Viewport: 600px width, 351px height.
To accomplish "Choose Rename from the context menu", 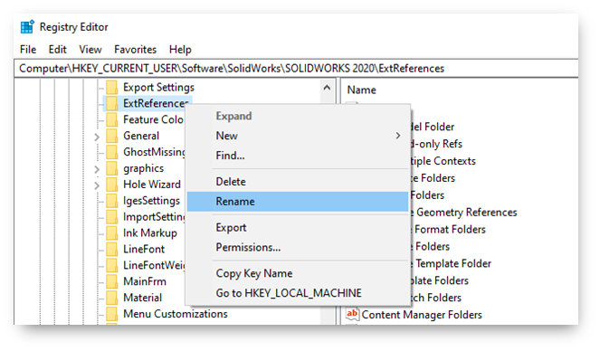I will pyautogui.click(x=298, y=202).
